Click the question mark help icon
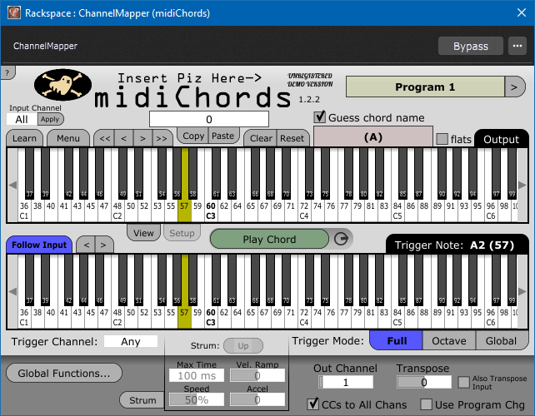This screenshot has width=535, height=416. point(7,72)
